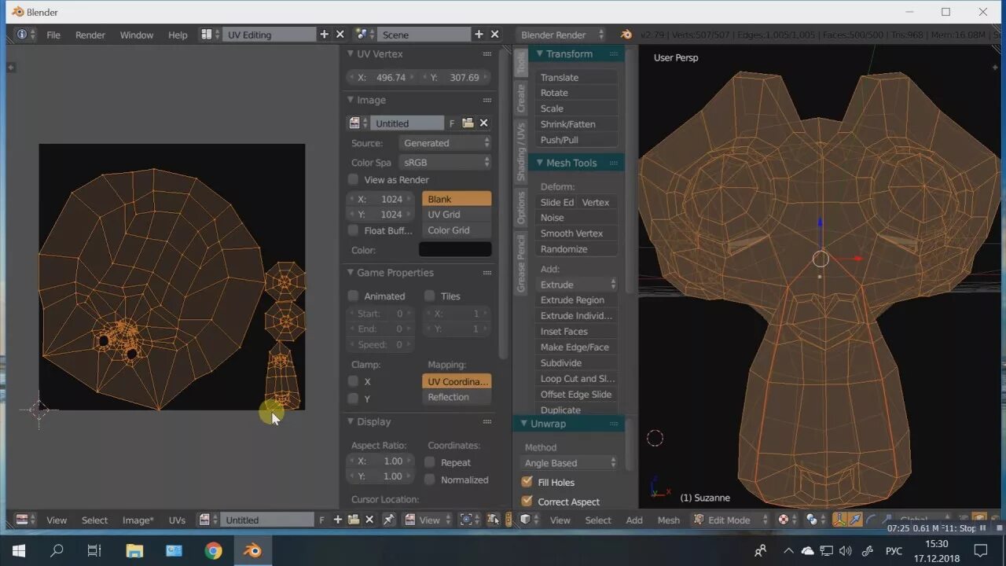Click the UV editor type icon in bottom header

click(25, 520)
